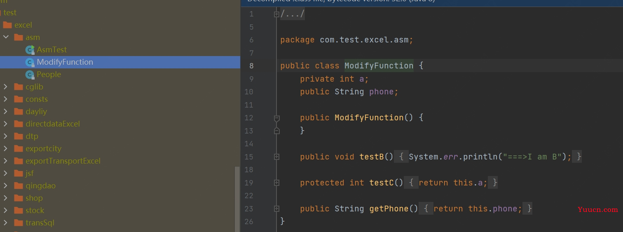Viewport: 623px width, 232px height.
Task: Click the exportcity folder icon
Action: 19,148
